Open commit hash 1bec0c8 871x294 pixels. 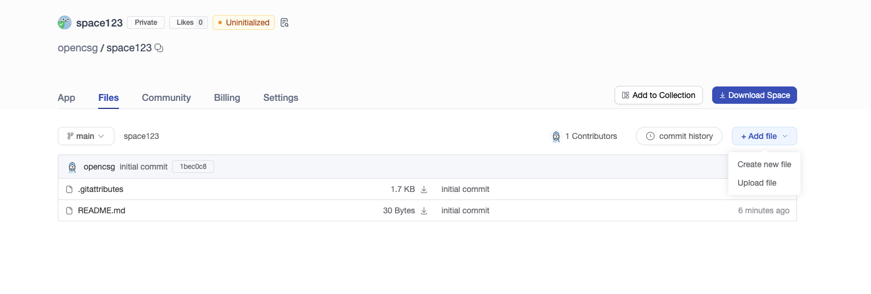193,167
